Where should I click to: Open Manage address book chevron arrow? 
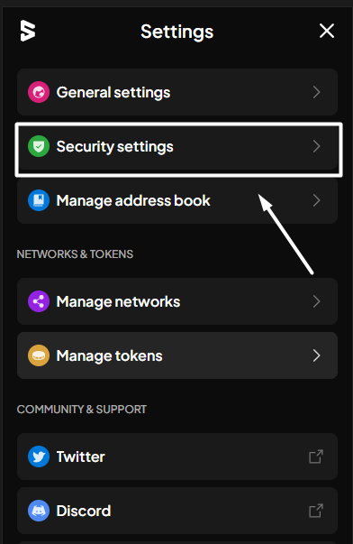click(x=316, y=200)
